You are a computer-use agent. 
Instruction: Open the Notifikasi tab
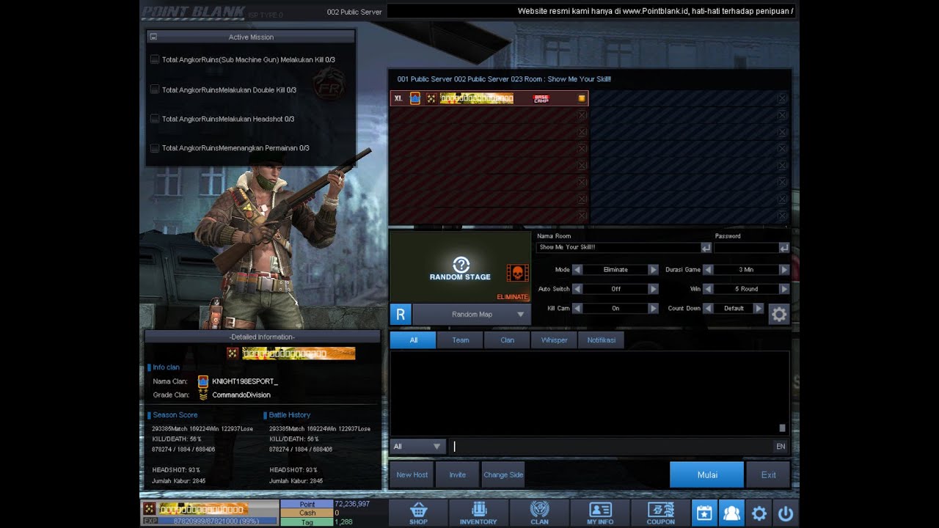(601, 340)
